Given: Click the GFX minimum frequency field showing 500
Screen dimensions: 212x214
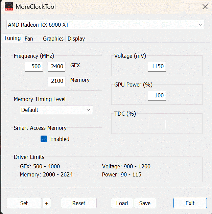Looking at the screenshot, I should 34,67.
